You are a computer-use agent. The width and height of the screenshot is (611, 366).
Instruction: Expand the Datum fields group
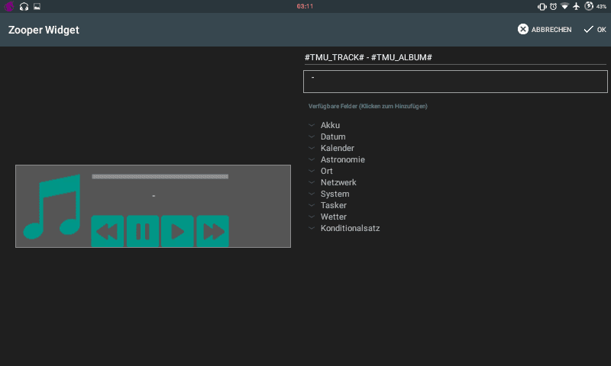(x=333, y=136)
